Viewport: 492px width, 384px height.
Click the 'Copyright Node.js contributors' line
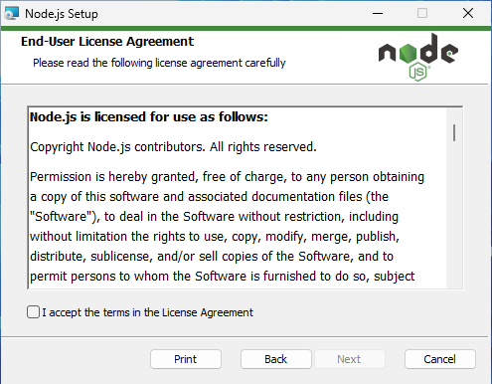[173, 147]
